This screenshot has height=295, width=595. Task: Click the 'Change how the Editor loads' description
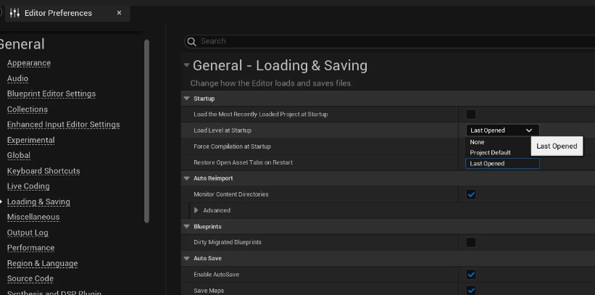click(271, 83)
